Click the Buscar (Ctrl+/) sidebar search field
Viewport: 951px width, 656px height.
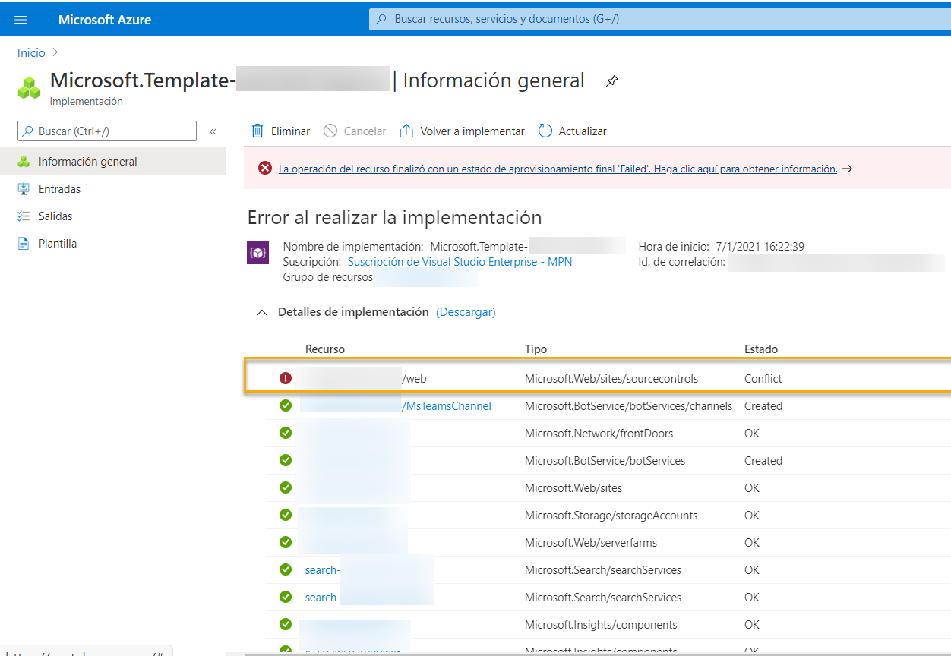tap(107, 131)
